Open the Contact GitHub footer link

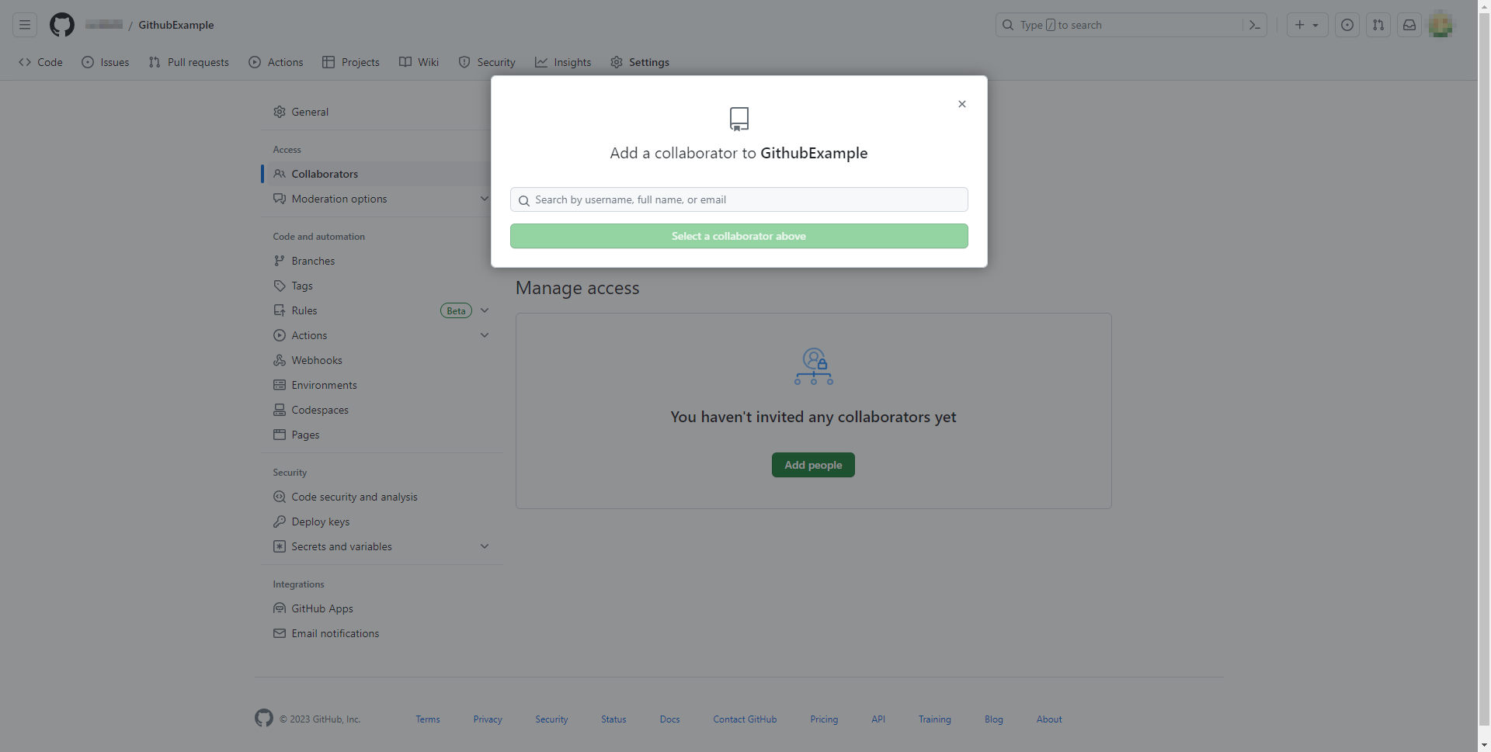click(745, 719)
